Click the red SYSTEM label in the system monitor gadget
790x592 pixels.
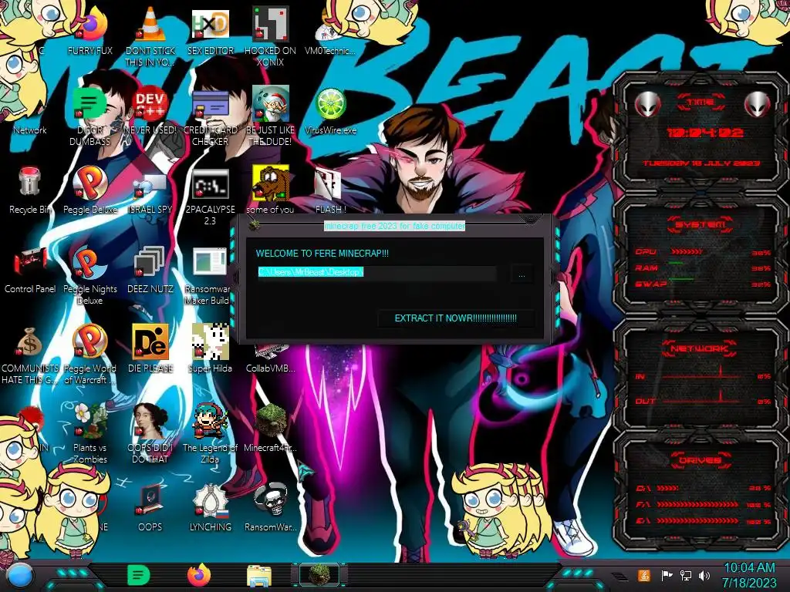coord(701,224)
